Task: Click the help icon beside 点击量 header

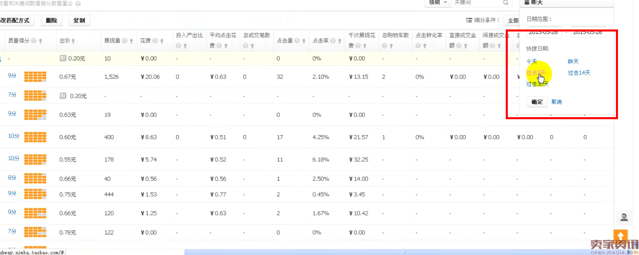Action: point(297,41)
